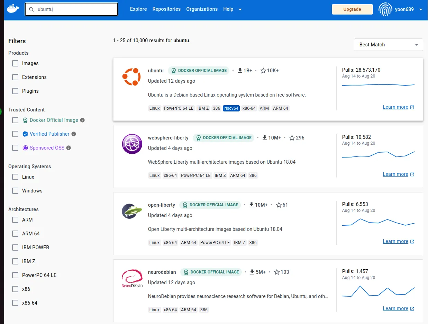This screenshot has height=324, width=428.
Task: Open the Best Match sort dropdown
Action: (388, 45)
